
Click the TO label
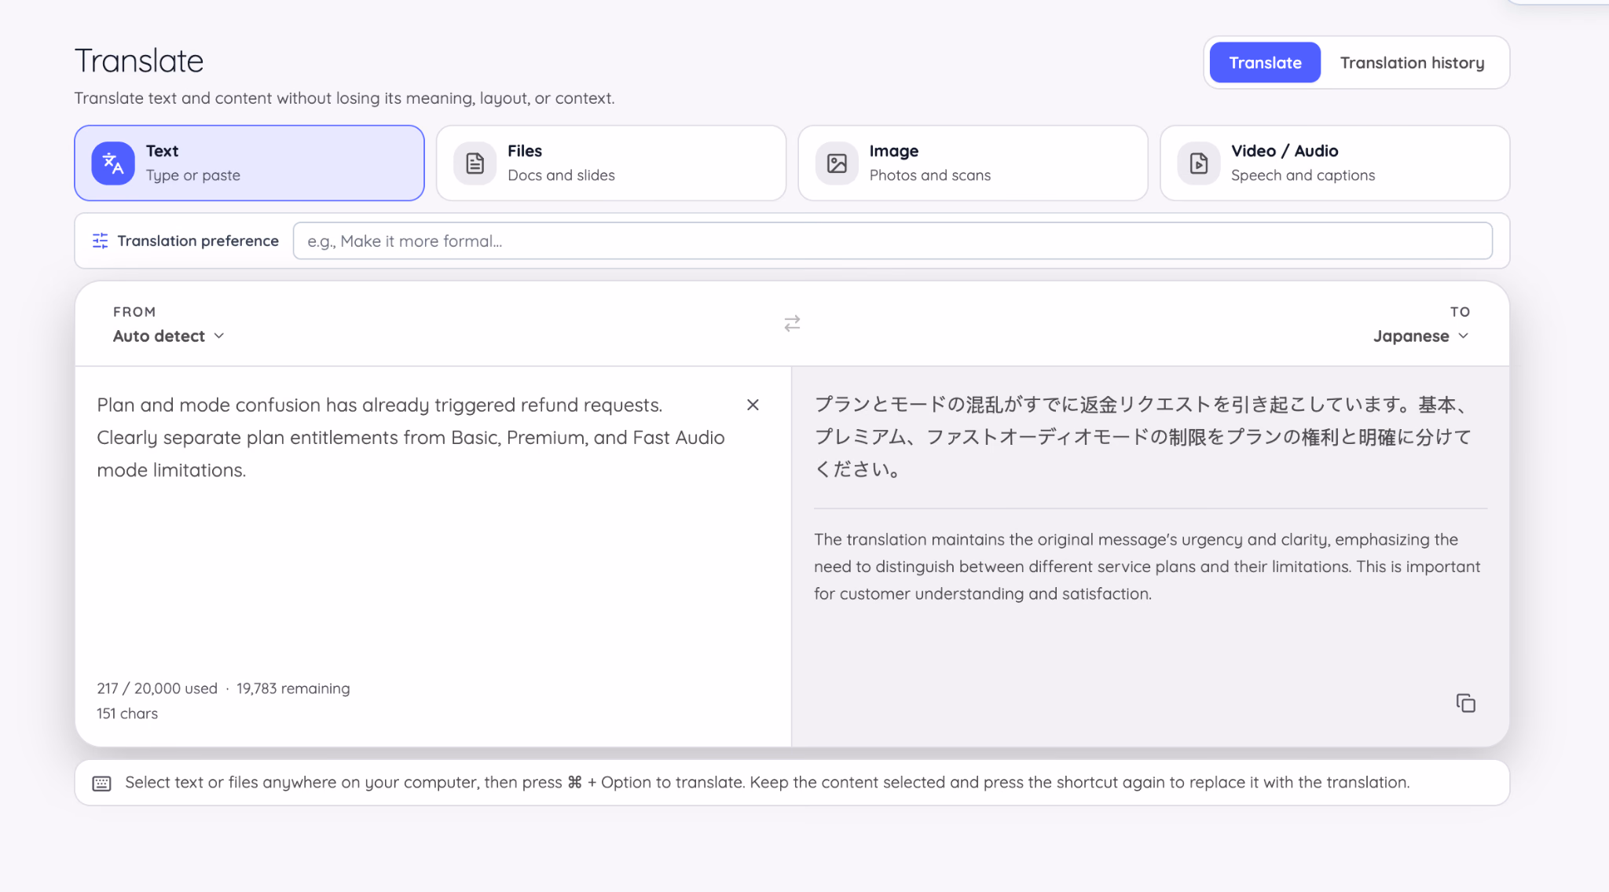pos(1460,312)
